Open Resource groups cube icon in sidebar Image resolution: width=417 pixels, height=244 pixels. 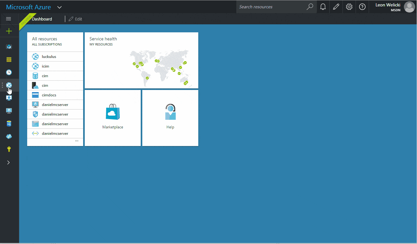9,47
